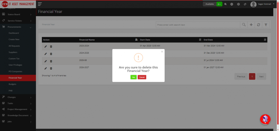Viewport: 279px width, 131px height.
Task: Delete the 2024-2025 financial year row
Action: pos(51,54)
